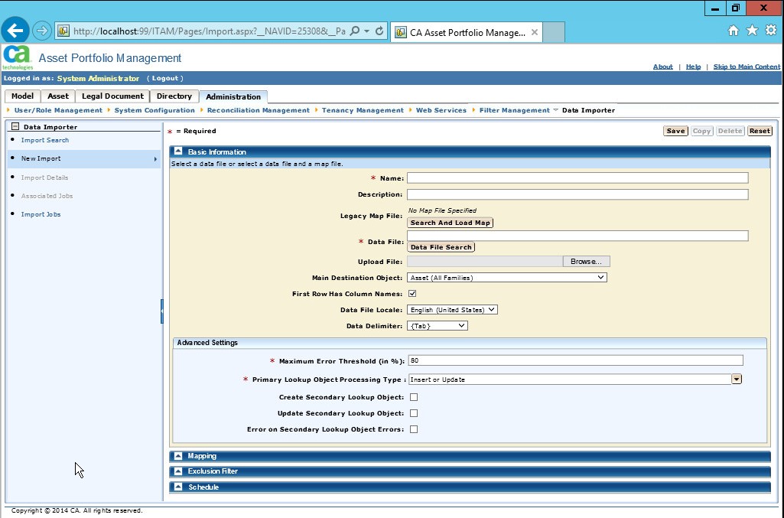Open address bar dropdown arrow
The image size is (784, 518).
[366, 31]
